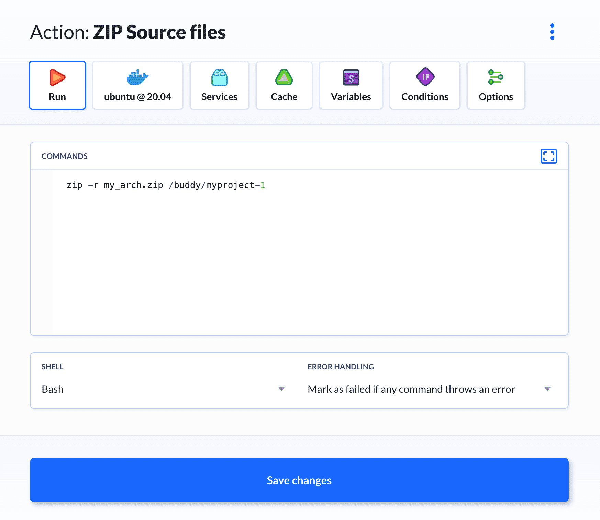600x520 pixels.
Task: Click the COMMANDS header label
Action: (x=65, y=156)
